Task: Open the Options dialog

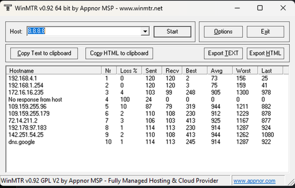Action: click(x=223, y=32)
